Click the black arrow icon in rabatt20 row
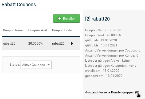The width and height of the screenshot is (145, 99). click(72, 43)
